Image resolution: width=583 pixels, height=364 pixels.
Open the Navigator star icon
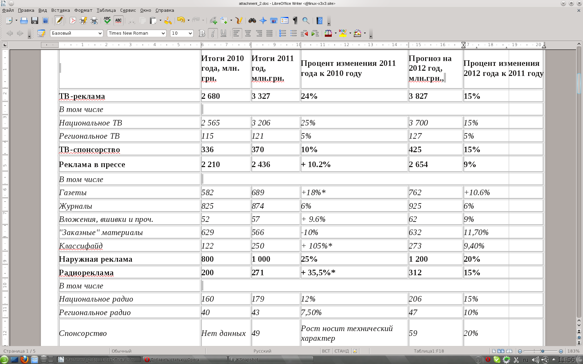tap(263, 21)
